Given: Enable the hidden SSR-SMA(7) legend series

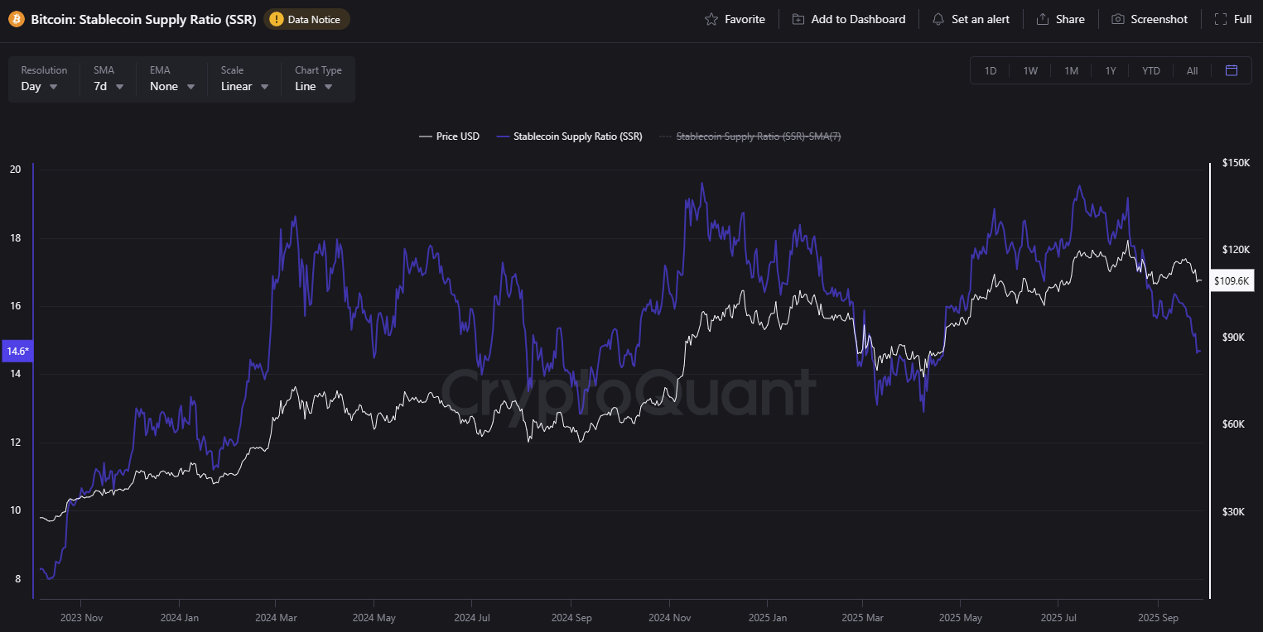Looking at the screenshot, I should point(750,136).
